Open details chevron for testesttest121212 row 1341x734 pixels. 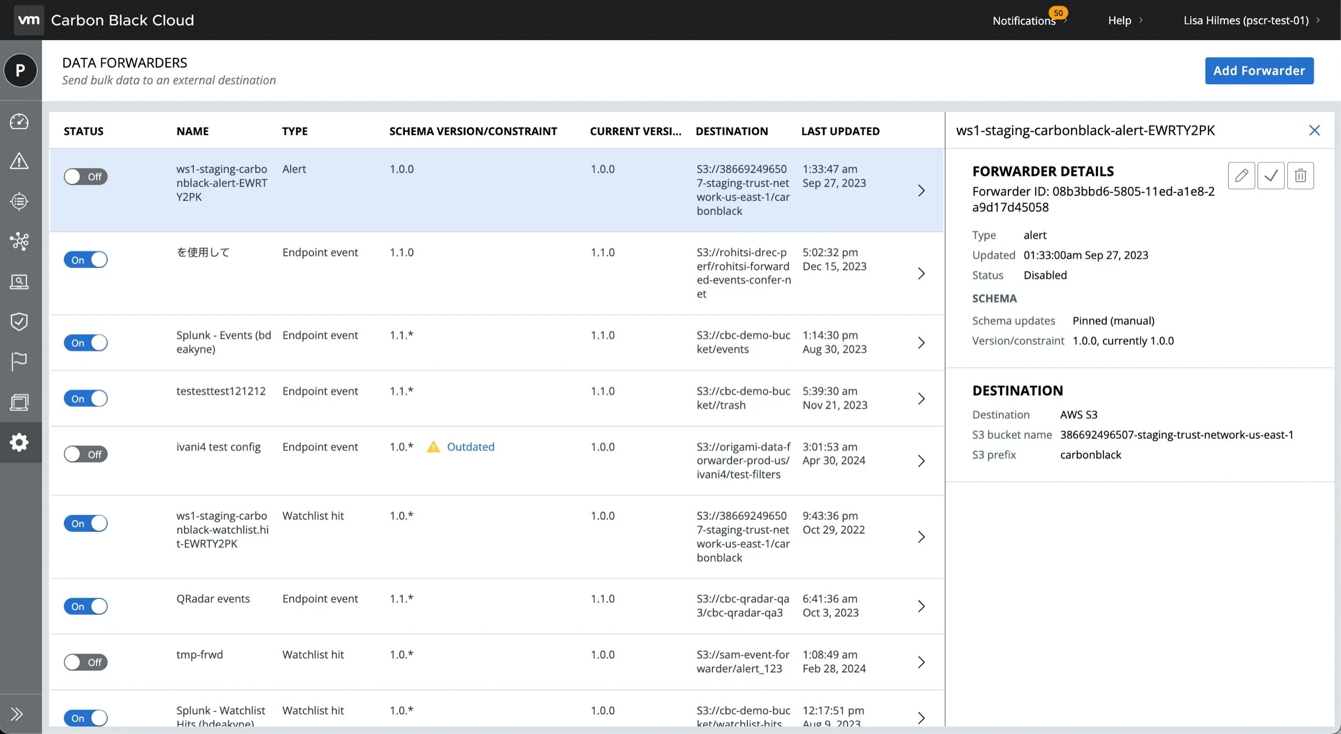[x=921, y=398]
